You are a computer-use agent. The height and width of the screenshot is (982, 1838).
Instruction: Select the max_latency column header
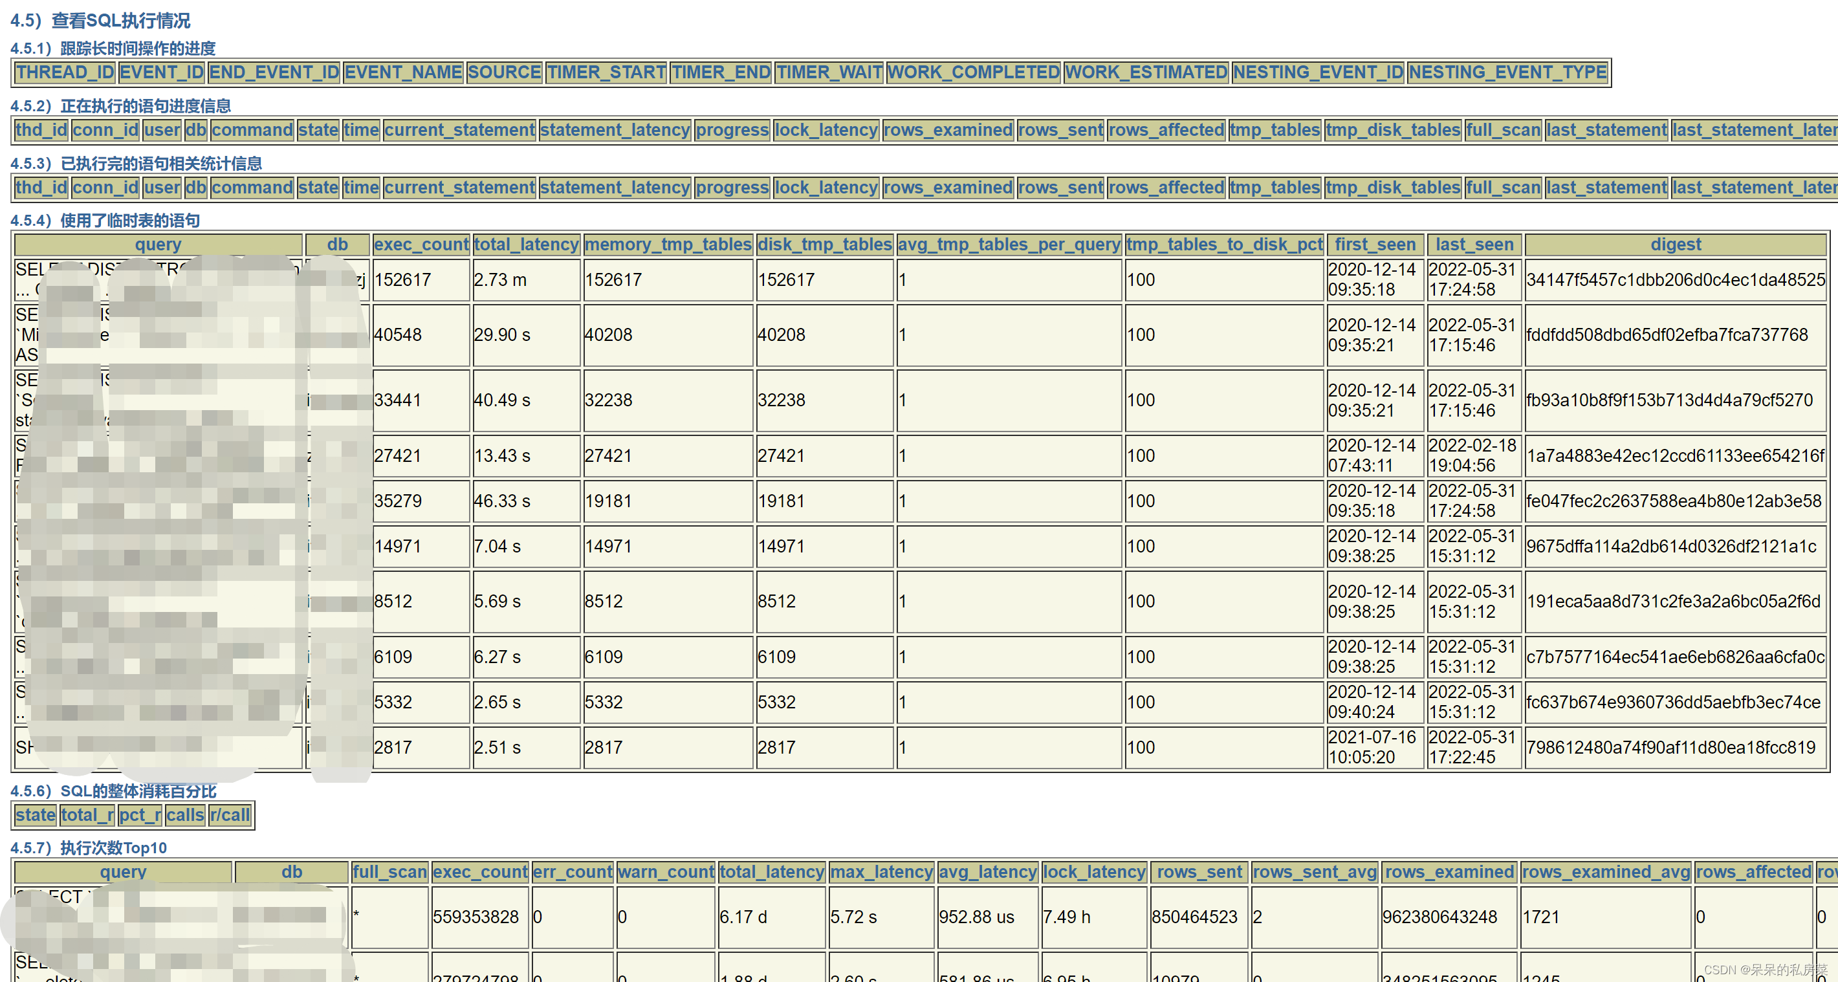pyautogui.click(x=882, y=872)
